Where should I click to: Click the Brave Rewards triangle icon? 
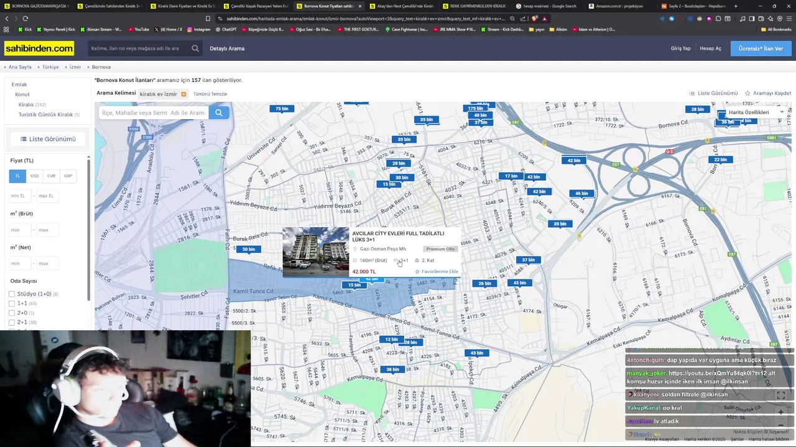coord(544,19)
